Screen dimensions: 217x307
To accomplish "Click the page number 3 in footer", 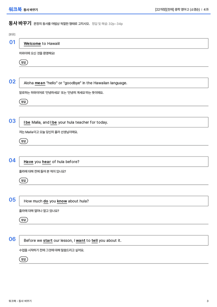I will [208, 301].
